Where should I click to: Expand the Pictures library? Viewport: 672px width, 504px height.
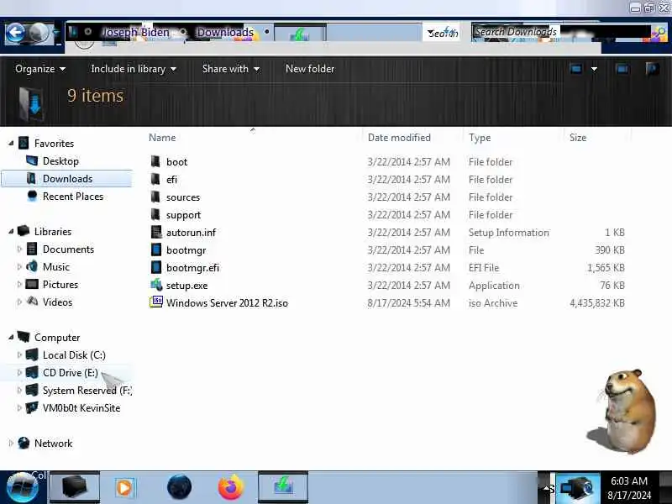click(x=19, y=284)
